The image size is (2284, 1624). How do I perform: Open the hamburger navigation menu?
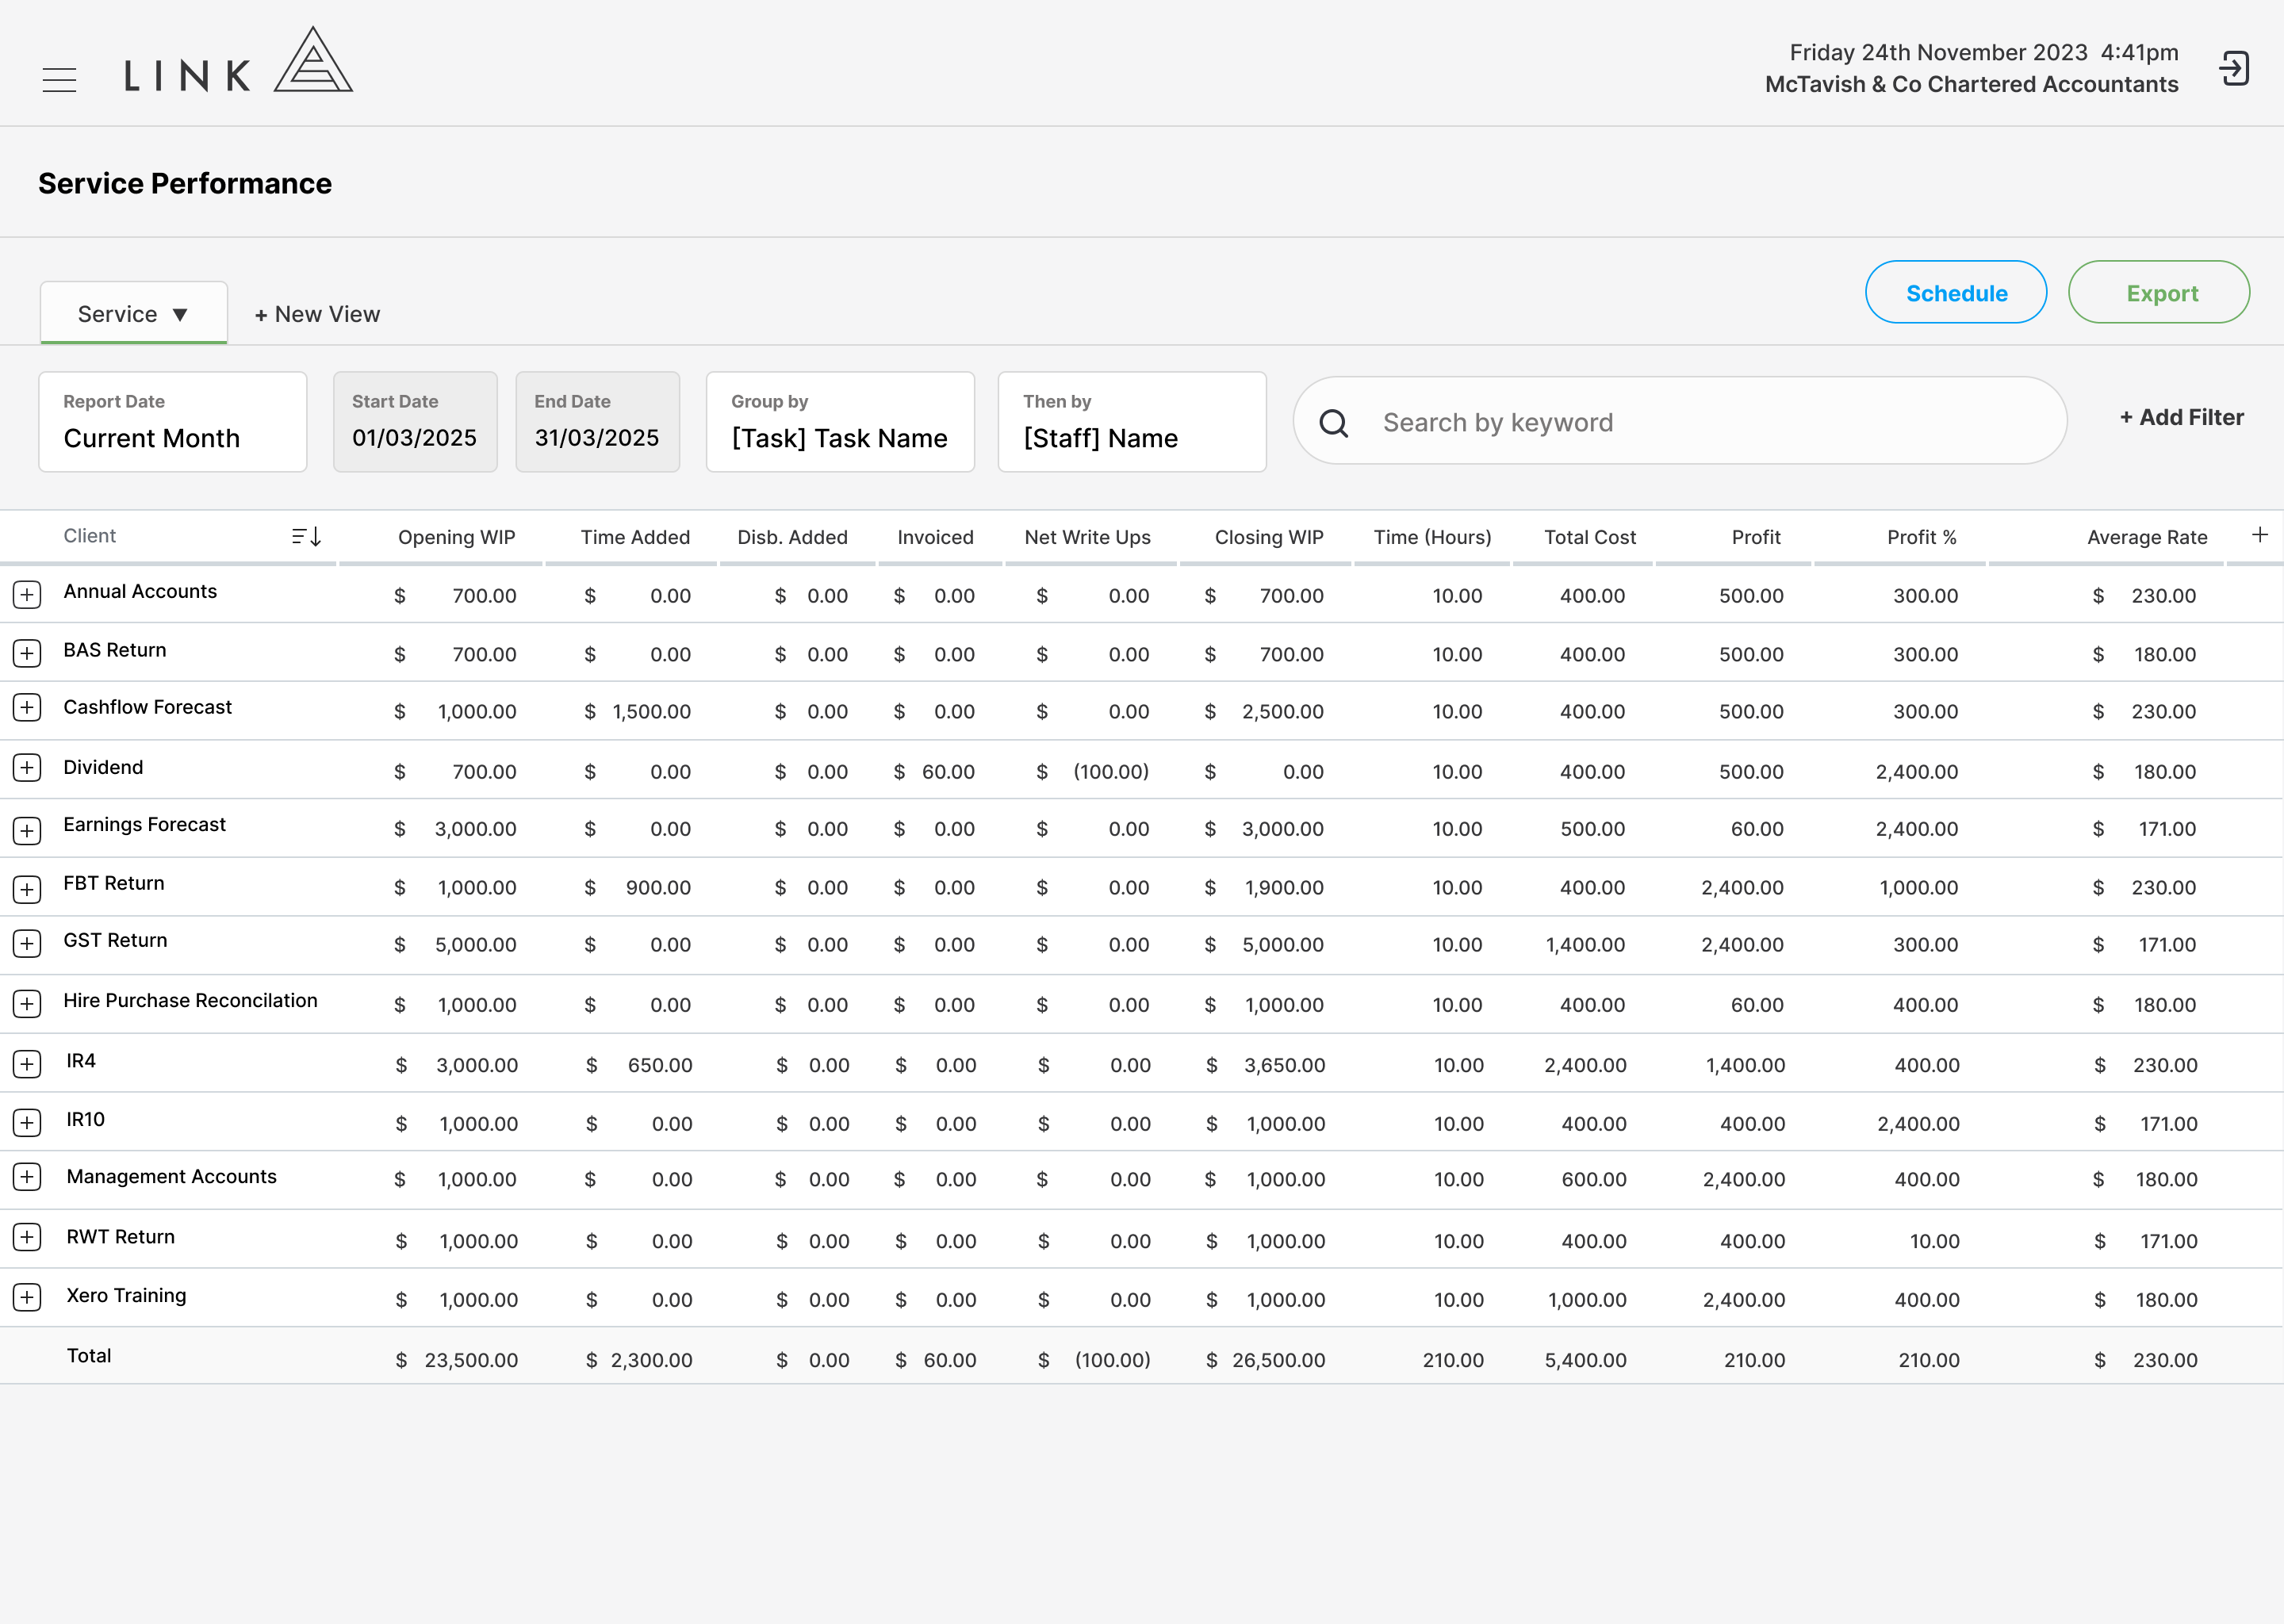(60, 80)
